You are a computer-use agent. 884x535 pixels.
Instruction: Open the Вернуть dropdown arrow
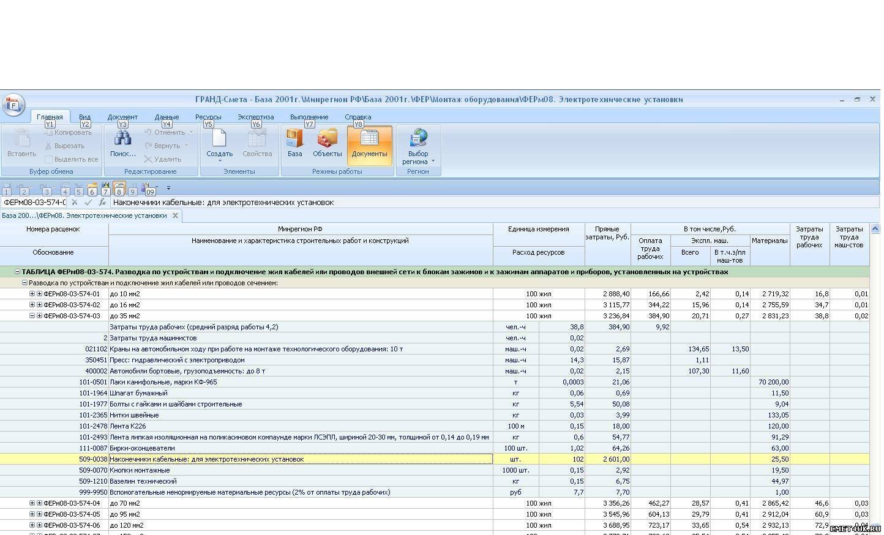(x=186, y=146)
